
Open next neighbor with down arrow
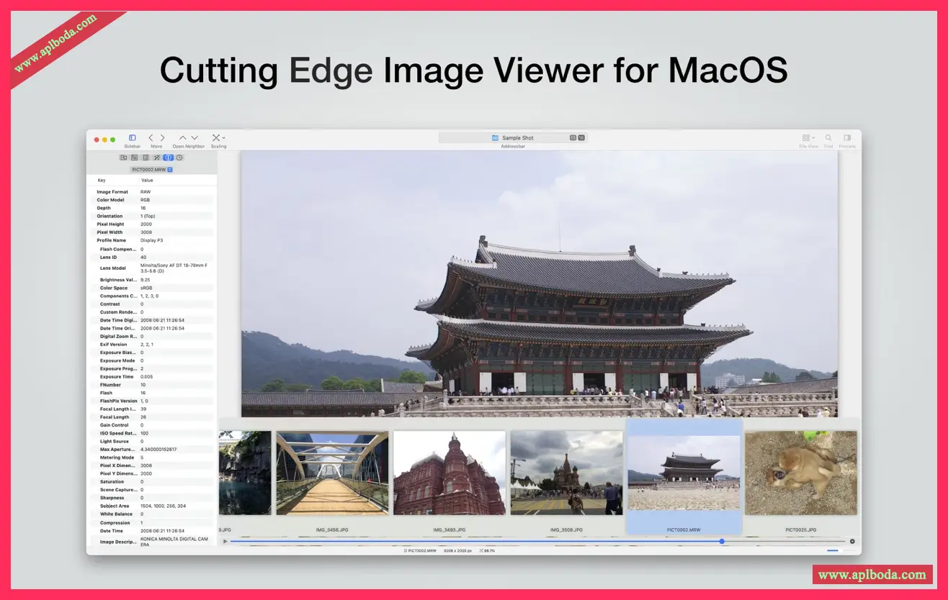coord(194,137)
